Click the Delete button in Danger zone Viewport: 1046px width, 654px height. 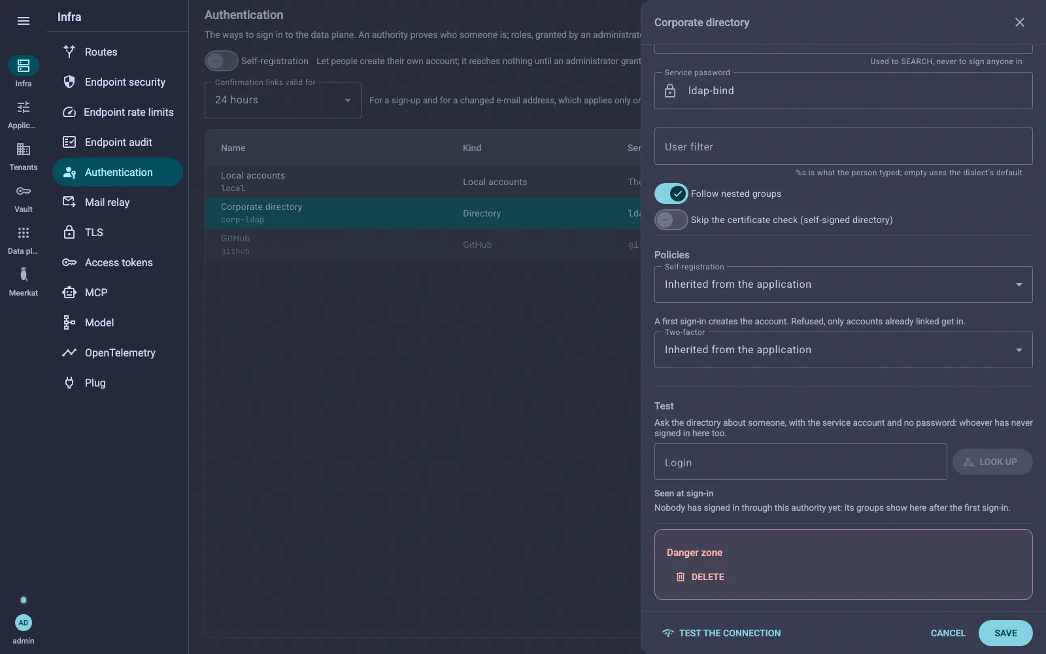coord(700,577)
